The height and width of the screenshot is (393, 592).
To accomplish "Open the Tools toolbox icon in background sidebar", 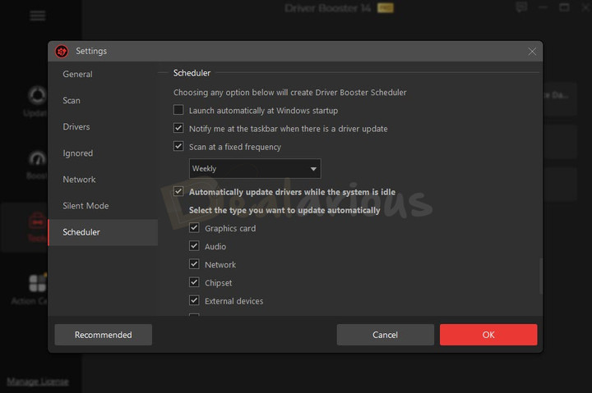I will click(37, 222).
